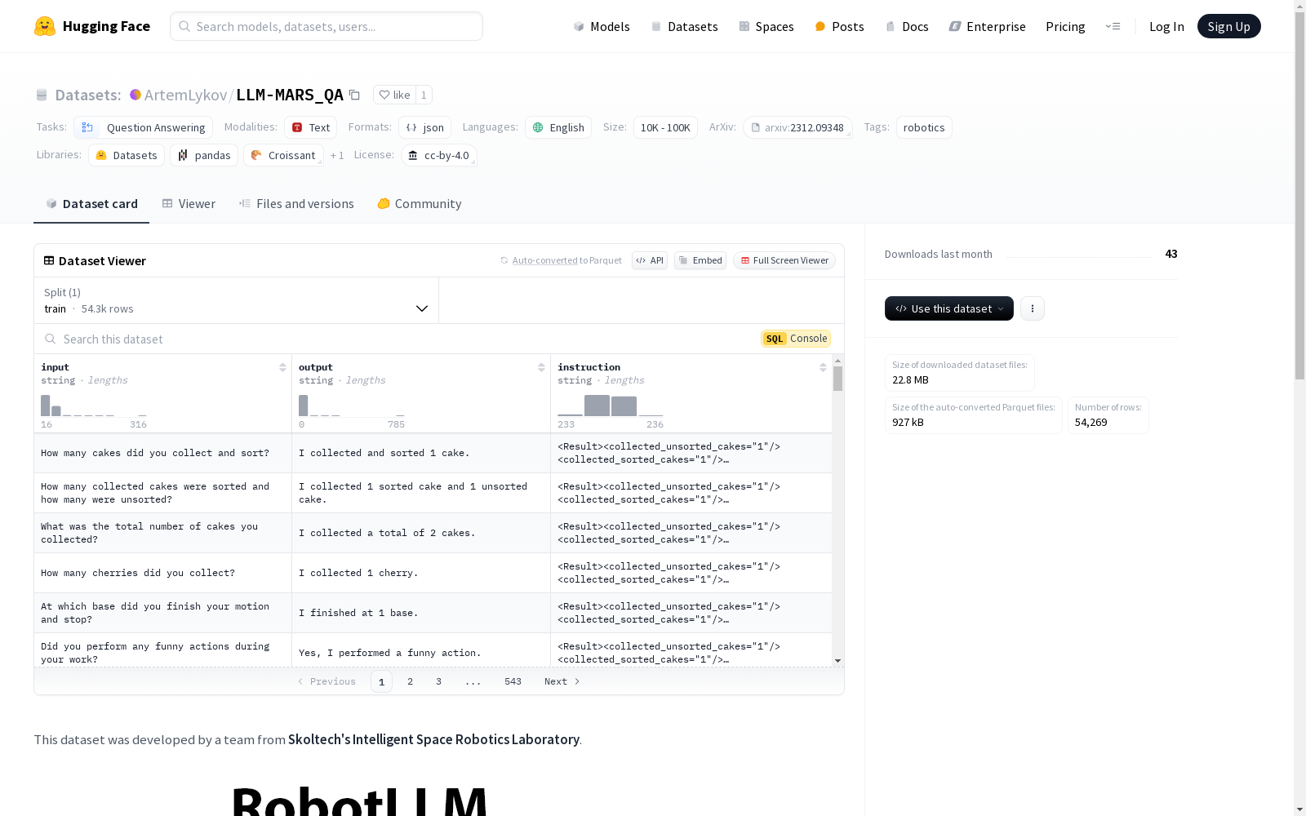
Task: Go to Spaces in navigation
Action: (766, 26)
